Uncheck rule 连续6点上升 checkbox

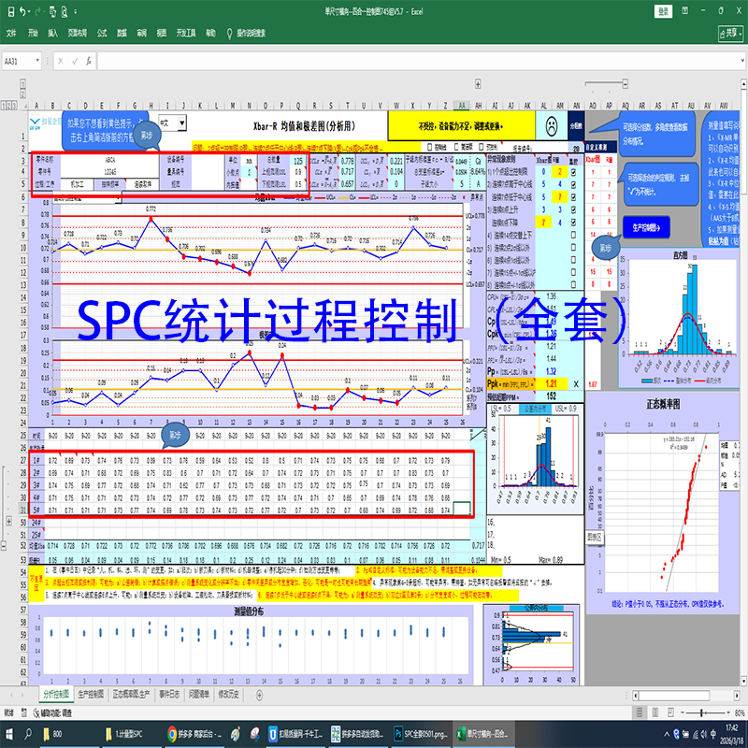(573, 209)
